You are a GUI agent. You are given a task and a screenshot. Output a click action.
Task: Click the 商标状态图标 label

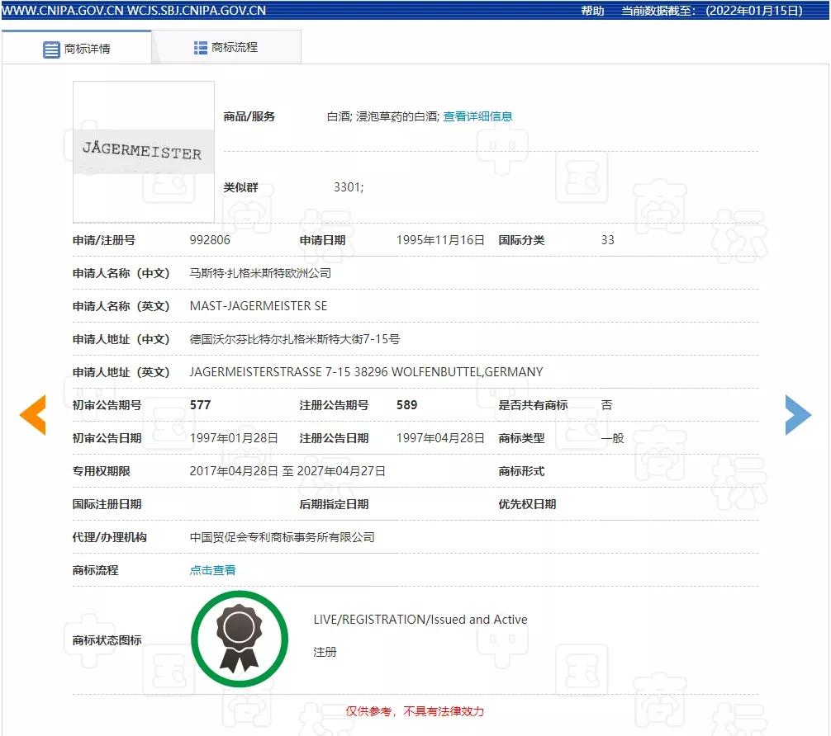[x=107, y=640]
